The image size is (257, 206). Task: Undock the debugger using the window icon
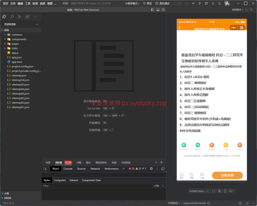(163, 169)
